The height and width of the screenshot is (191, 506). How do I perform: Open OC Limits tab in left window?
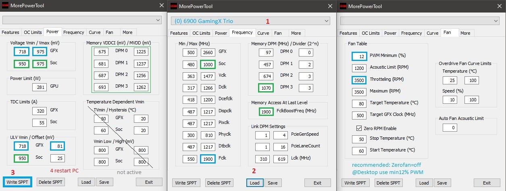coord(32,32)
